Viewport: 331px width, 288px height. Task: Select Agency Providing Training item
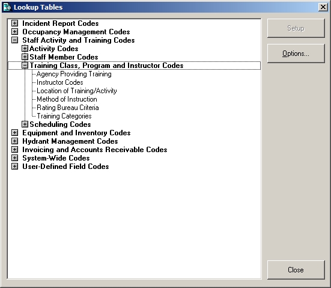(x=74, y=74)
